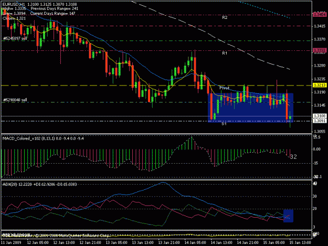Click the 32 value in MACD panel
The height and width of the screenshot is (246, 328).
click(293, 157)
